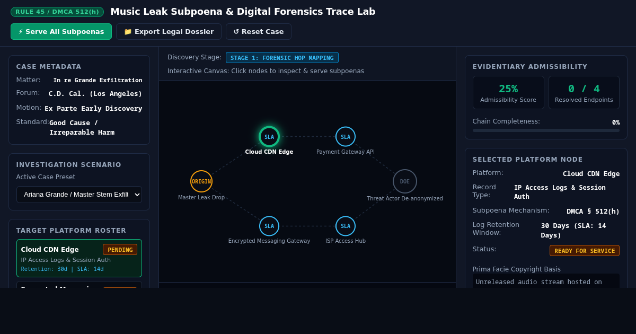Click Serve All Subpoenas button

point(61,32)
